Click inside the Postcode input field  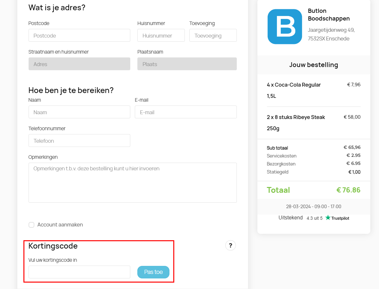click(x=79, y=35)
